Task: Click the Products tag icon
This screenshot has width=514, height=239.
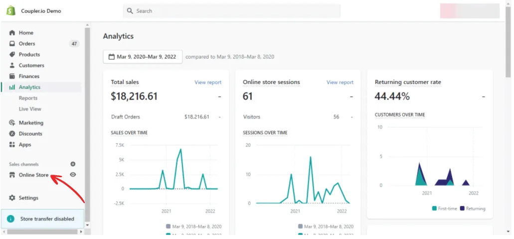Action: tap(12, 54)
